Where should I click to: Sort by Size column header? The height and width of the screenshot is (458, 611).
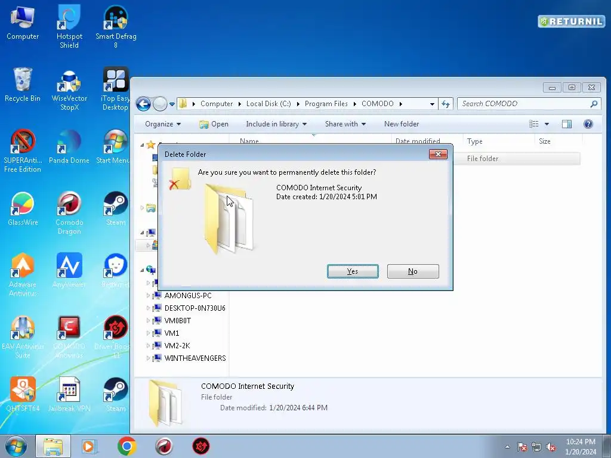pos(558,141)
